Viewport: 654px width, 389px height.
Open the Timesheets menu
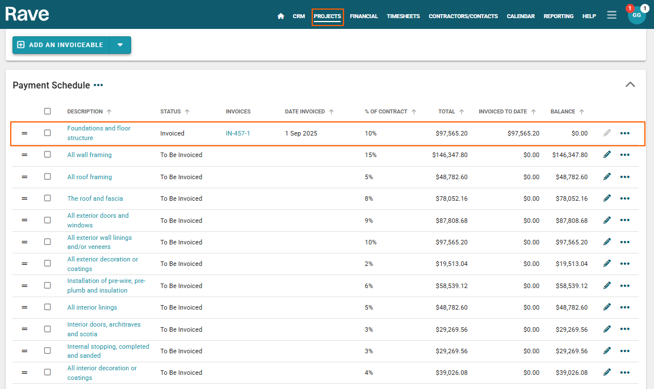pyautogui.click(x=403, y=16)
